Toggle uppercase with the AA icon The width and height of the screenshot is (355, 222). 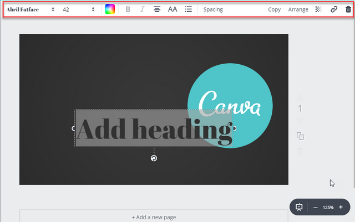click(173, 9)
